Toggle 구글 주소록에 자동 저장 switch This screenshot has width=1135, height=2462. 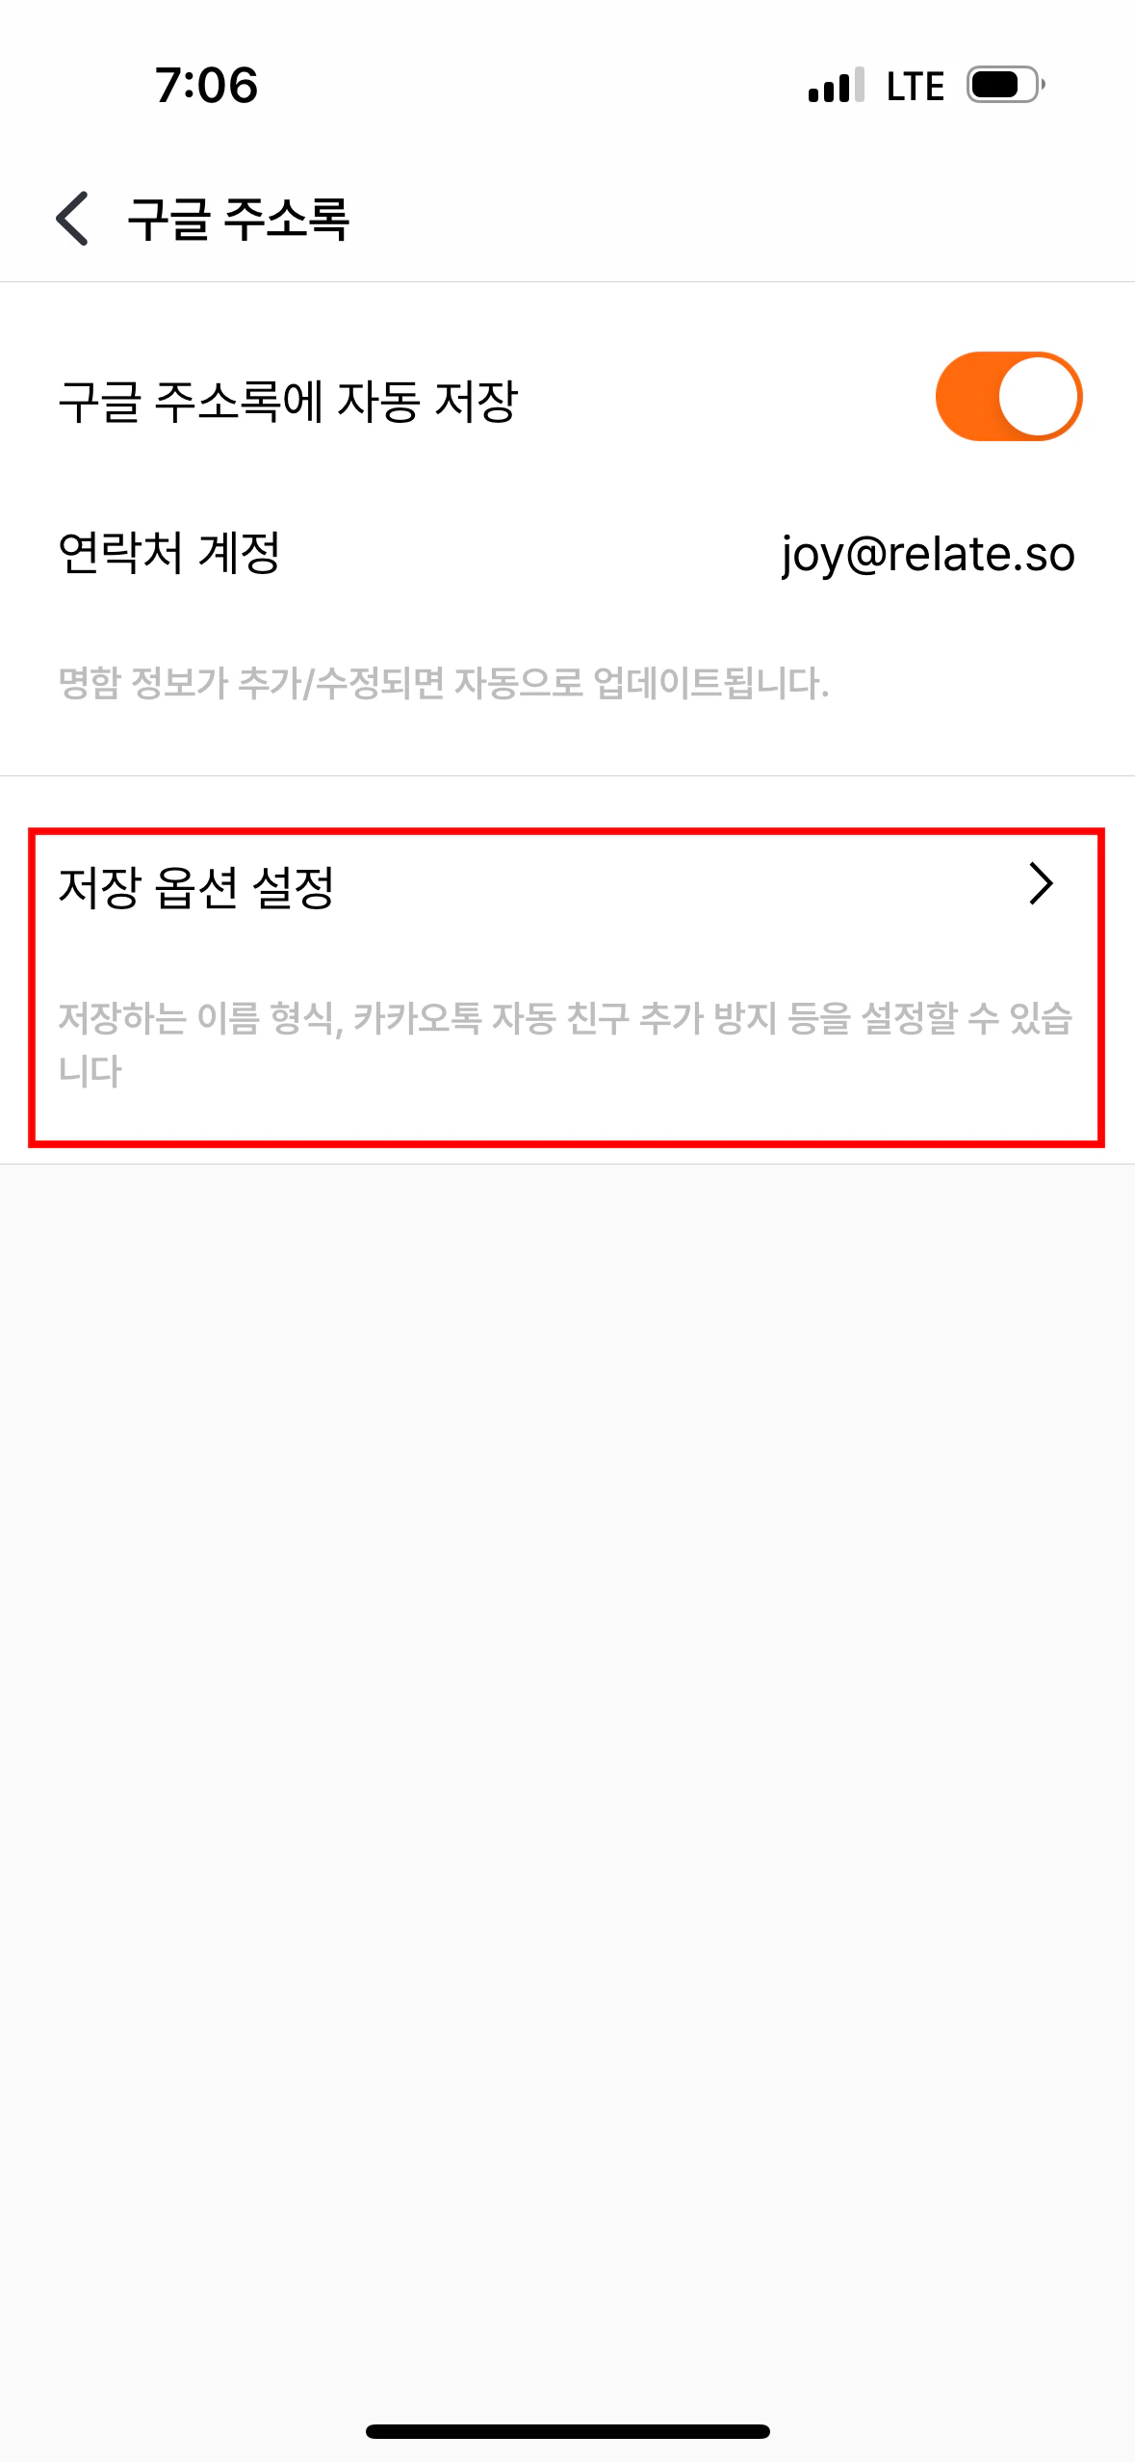coord(1009,397)
